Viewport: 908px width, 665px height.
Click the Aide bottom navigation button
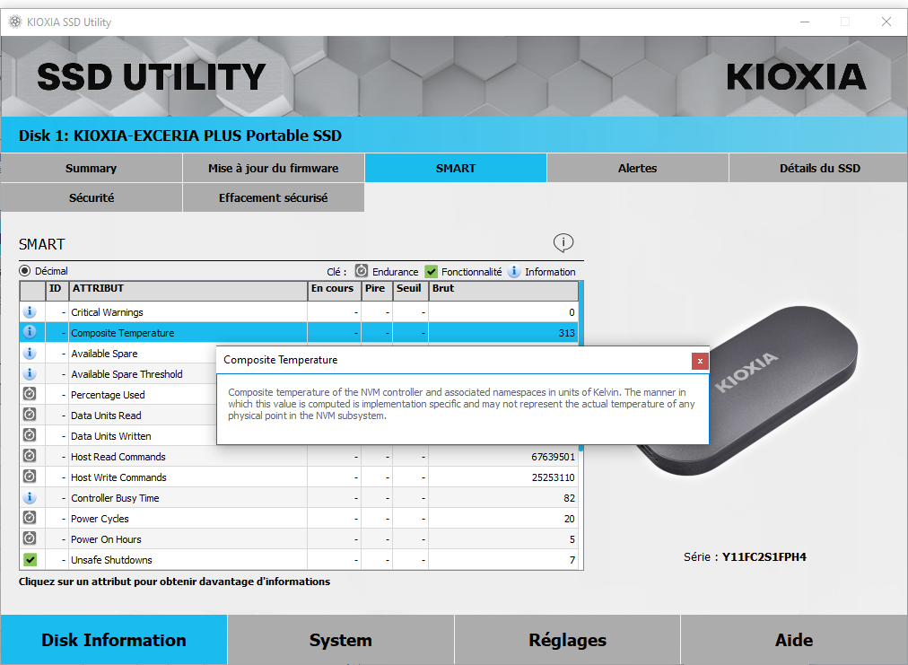(x=794, y=640)
